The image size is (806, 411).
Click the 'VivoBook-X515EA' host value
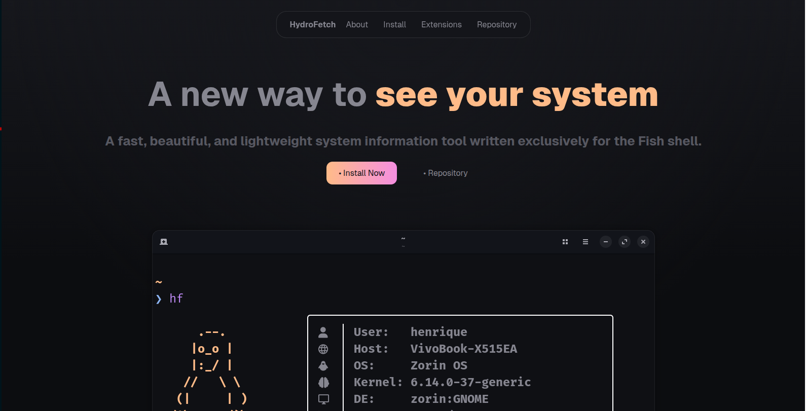[x=464, y=349]
